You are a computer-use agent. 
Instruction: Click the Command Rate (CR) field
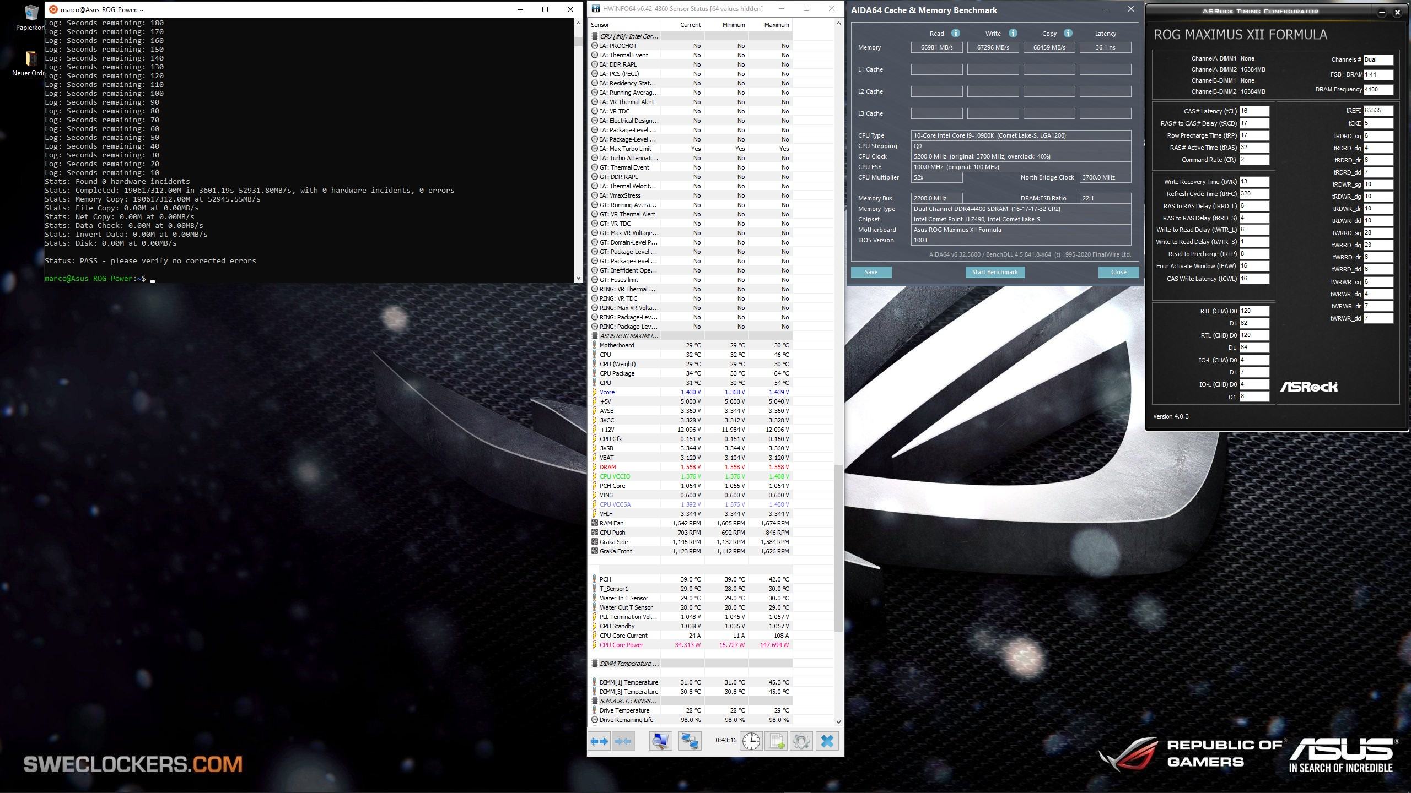1254,160
